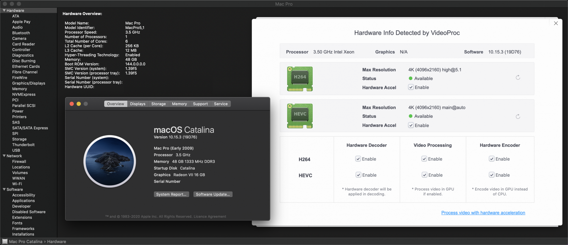Viewport: 568px width, 245px height.
Task: Click the Software Update button
Action: pos(213,194)
